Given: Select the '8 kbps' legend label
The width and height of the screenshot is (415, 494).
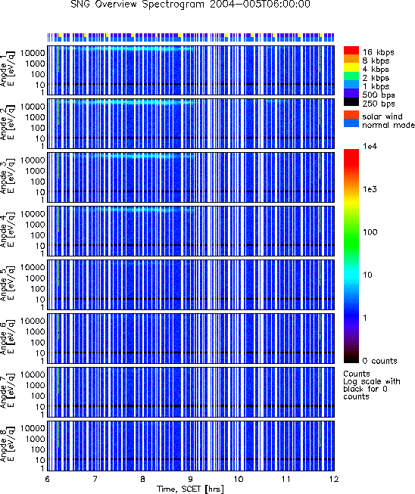Looking at the screenshot, I should [x=376, y=61].
